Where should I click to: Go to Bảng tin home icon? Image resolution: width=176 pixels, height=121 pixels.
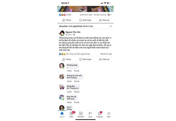coord(62,114)
